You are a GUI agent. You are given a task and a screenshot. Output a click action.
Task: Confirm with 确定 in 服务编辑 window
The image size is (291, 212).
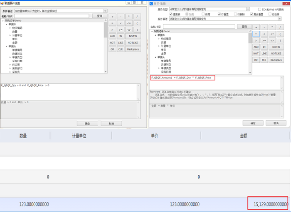tap(253, 123)
